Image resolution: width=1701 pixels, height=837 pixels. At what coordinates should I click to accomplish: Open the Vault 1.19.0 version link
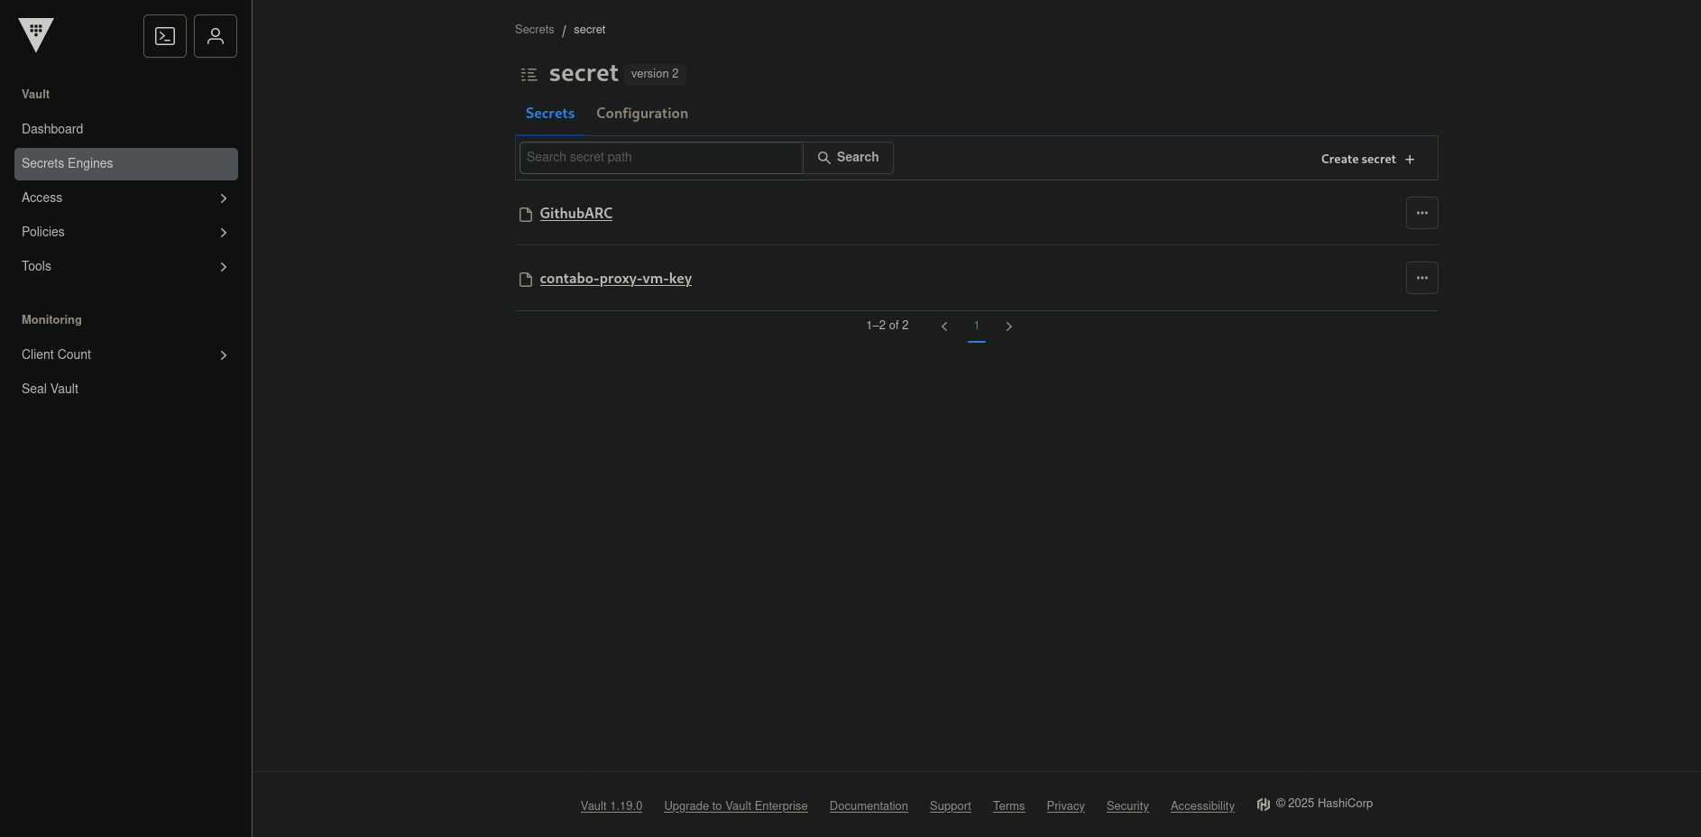coord(611,806)
